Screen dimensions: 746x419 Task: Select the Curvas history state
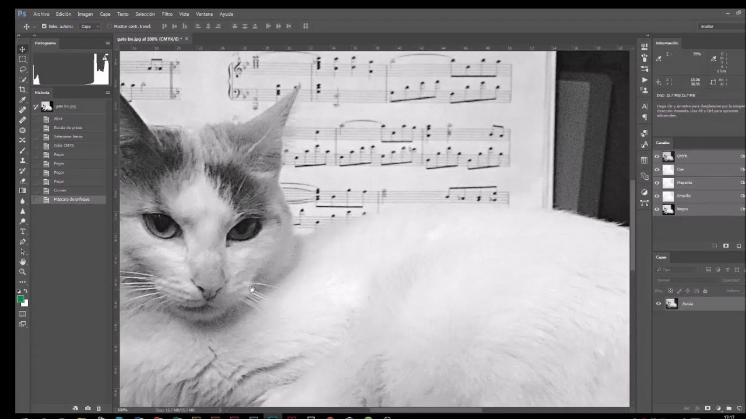70,190
